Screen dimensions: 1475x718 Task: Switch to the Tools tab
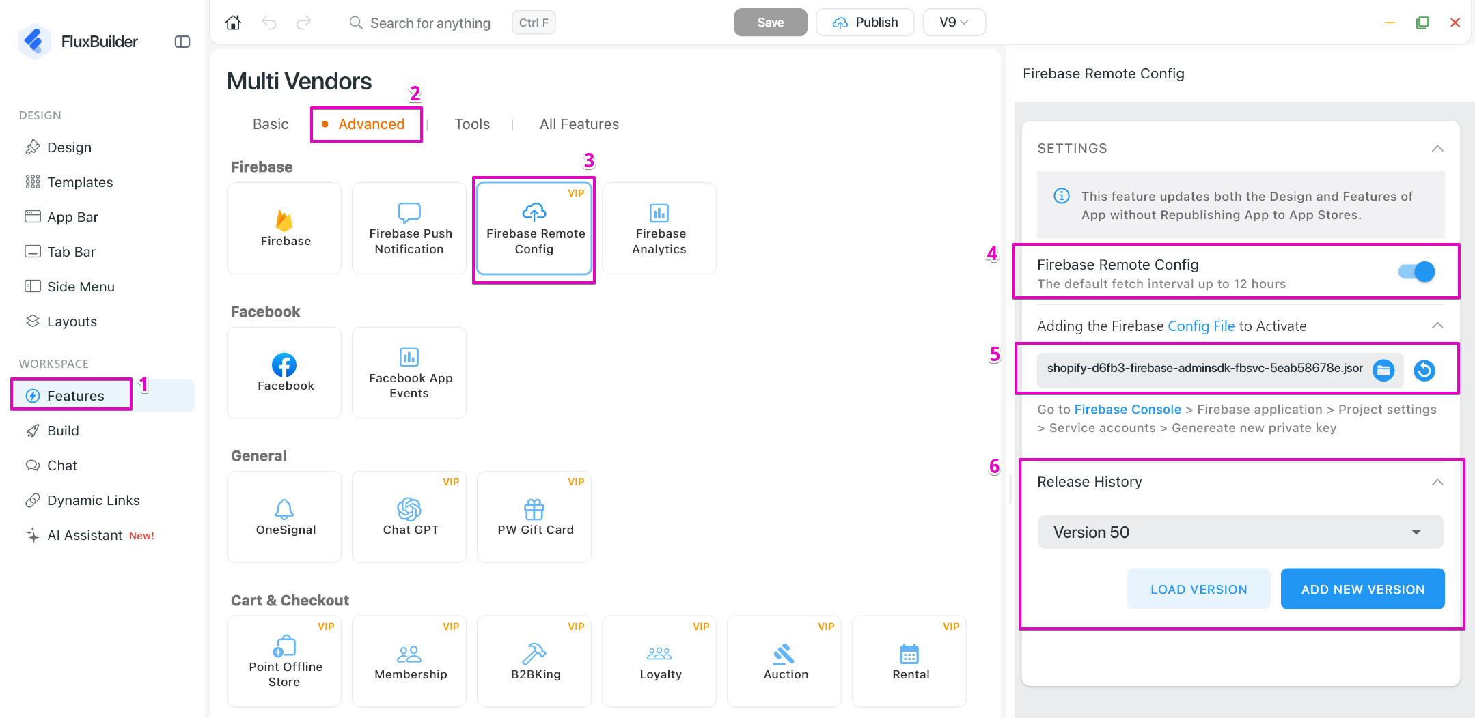(x=472, y=124)
